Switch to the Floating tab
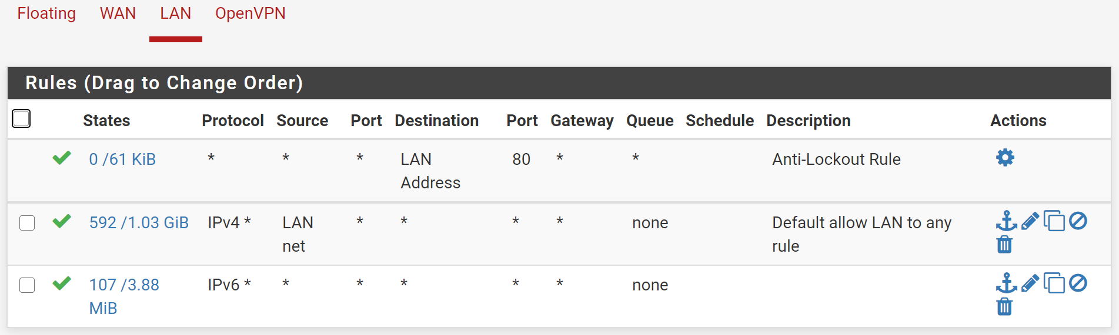 coord(46,13)
